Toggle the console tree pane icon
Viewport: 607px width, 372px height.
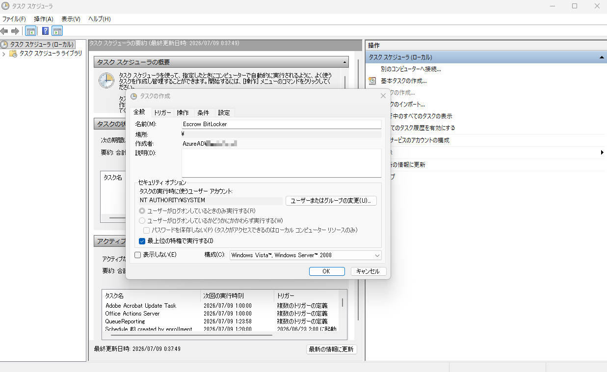pyautogui.click(x=30, y=31)
